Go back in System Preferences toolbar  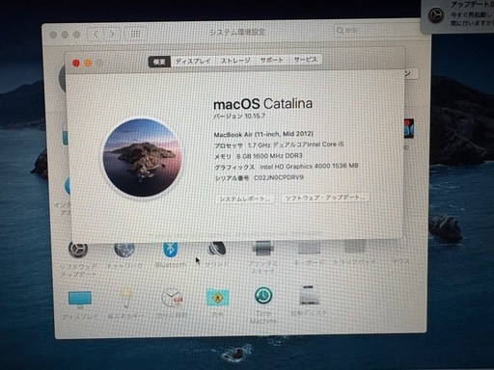[x=96, y=34]
